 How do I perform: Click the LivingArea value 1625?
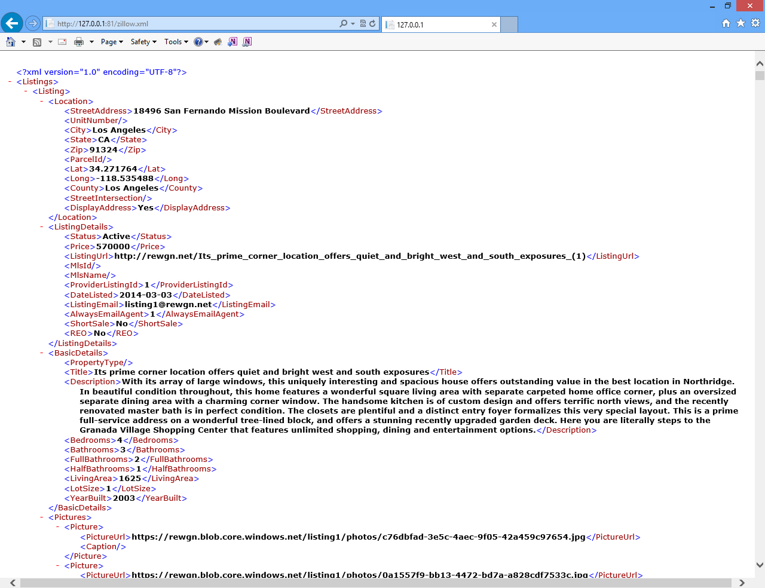(x=130, y=479)
